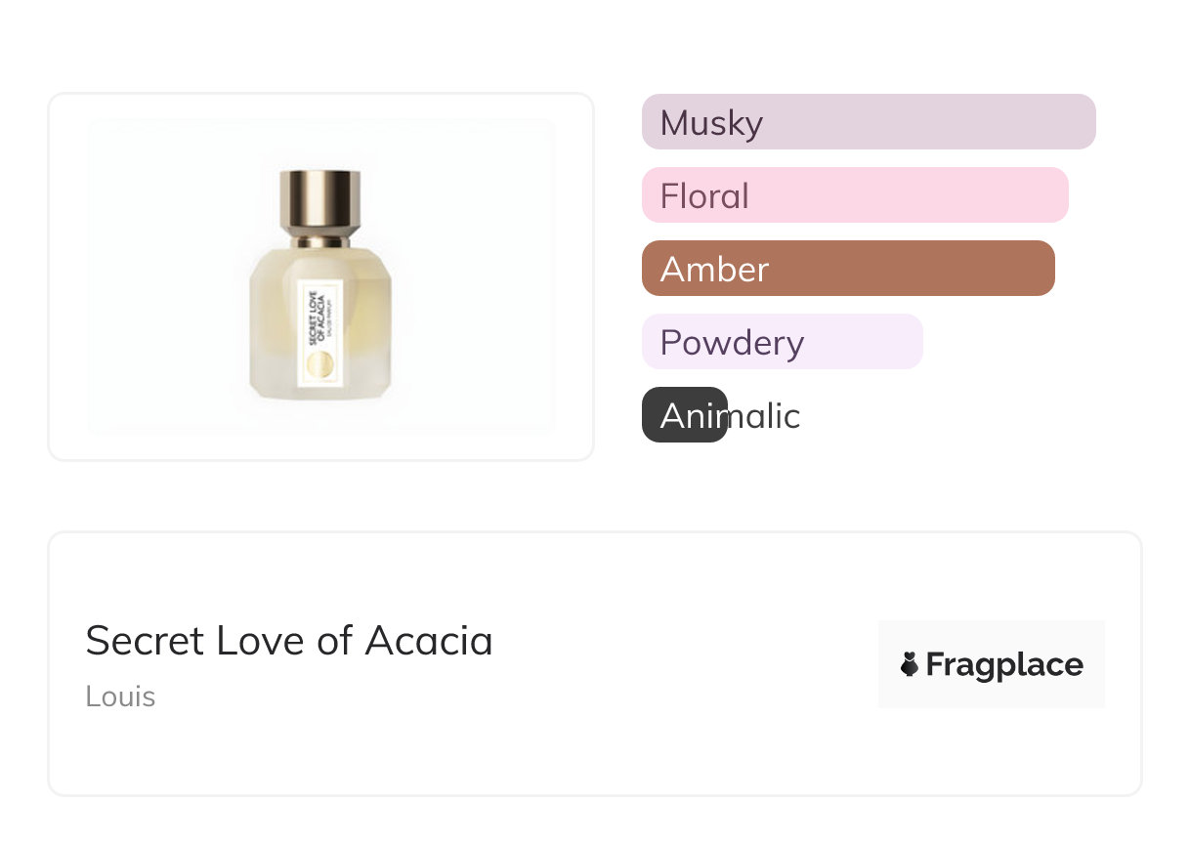
Task: Click the pale yellow glass bottle body
Action: pyautogui.click(x=274, y=322)
